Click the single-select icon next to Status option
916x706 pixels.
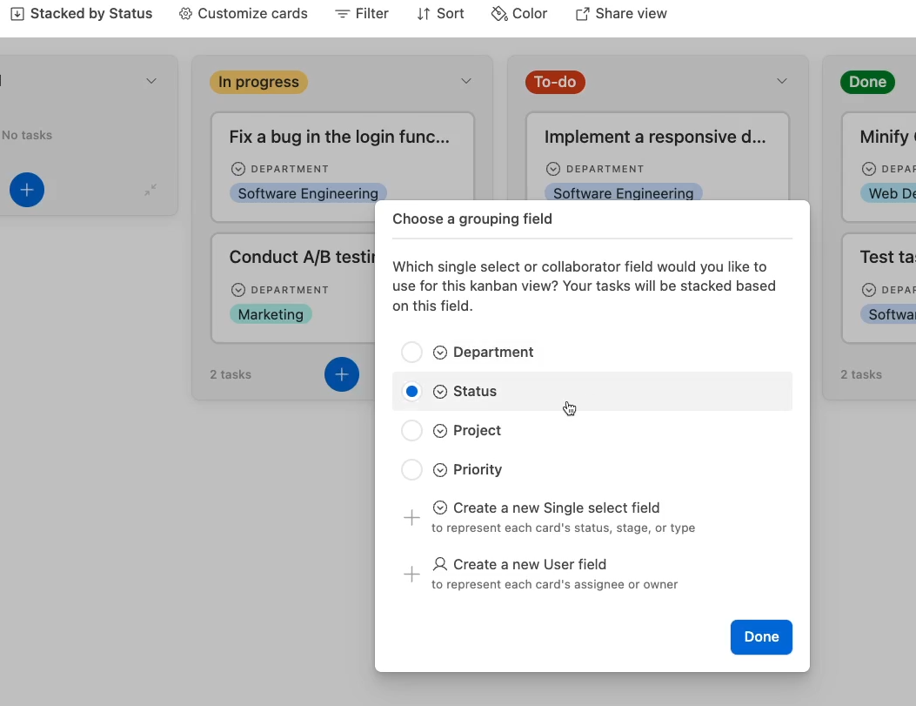tap(439, 391)
